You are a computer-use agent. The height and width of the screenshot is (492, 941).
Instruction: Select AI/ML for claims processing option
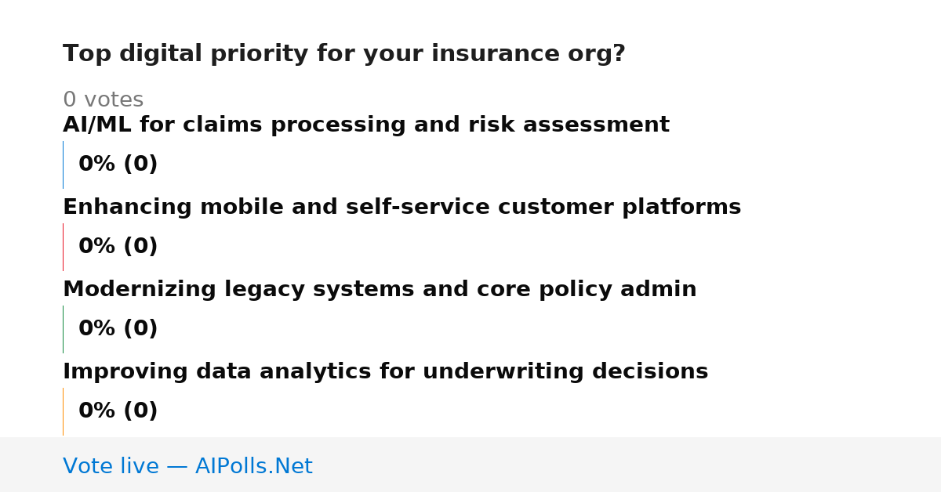click(x=366, y=125)
